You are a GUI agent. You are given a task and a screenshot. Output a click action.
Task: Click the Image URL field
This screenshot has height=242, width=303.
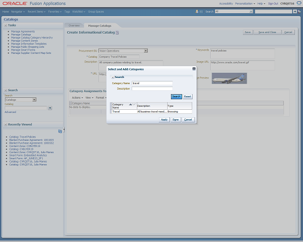(x=242, y=65)
